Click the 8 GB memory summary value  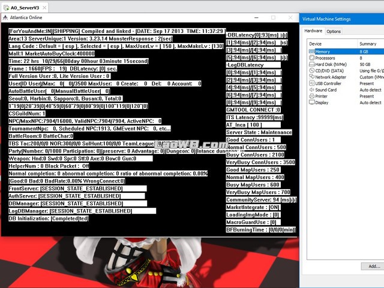[x=364, y=51]
